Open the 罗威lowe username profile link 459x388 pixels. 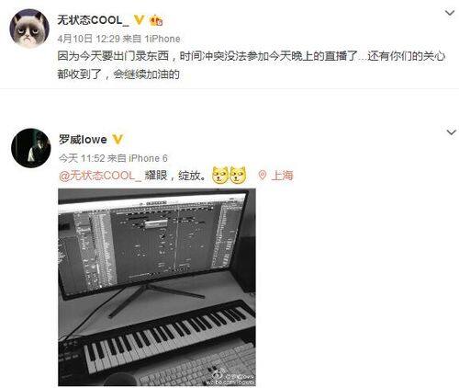pos(83,140)
